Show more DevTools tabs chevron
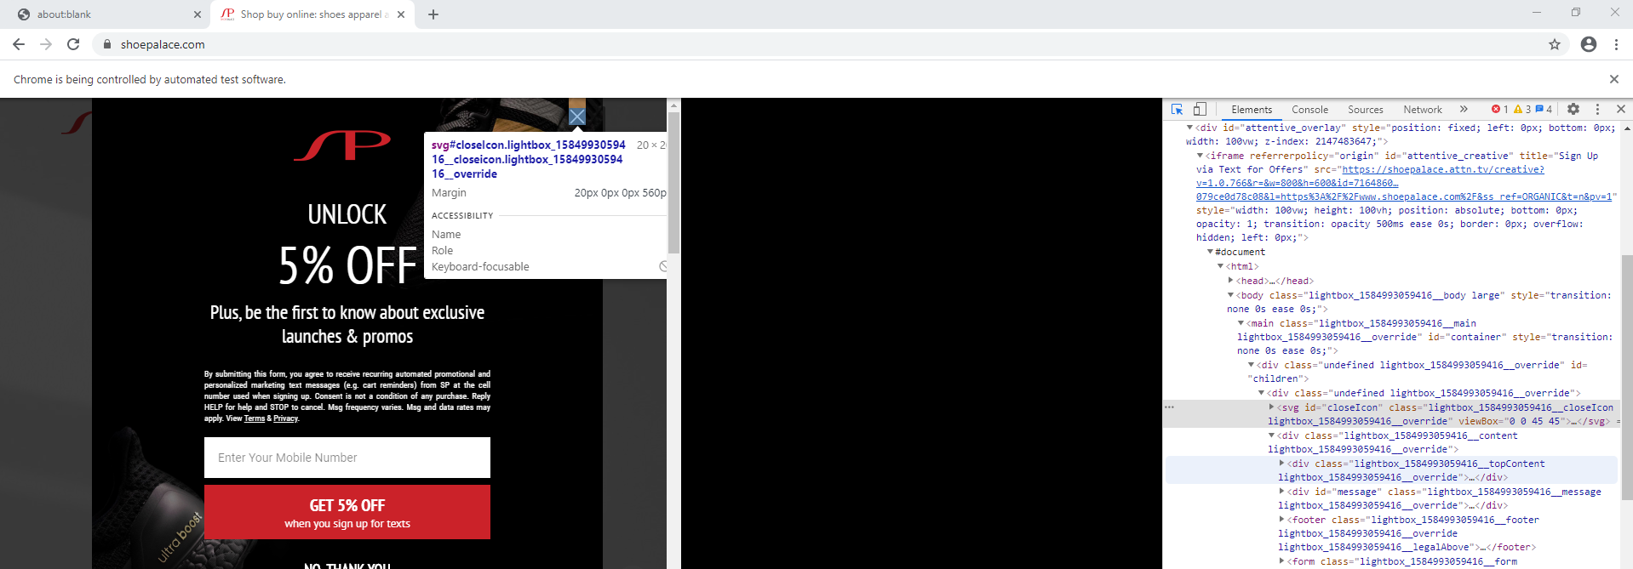Image resolution: width=1633 pixels, height=569 pixels. point(1464,110)
